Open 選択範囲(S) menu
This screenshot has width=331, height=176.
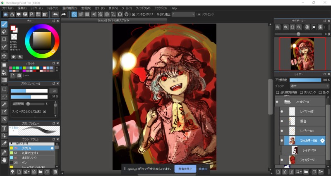pyautogui.click(x=70, y=8)
